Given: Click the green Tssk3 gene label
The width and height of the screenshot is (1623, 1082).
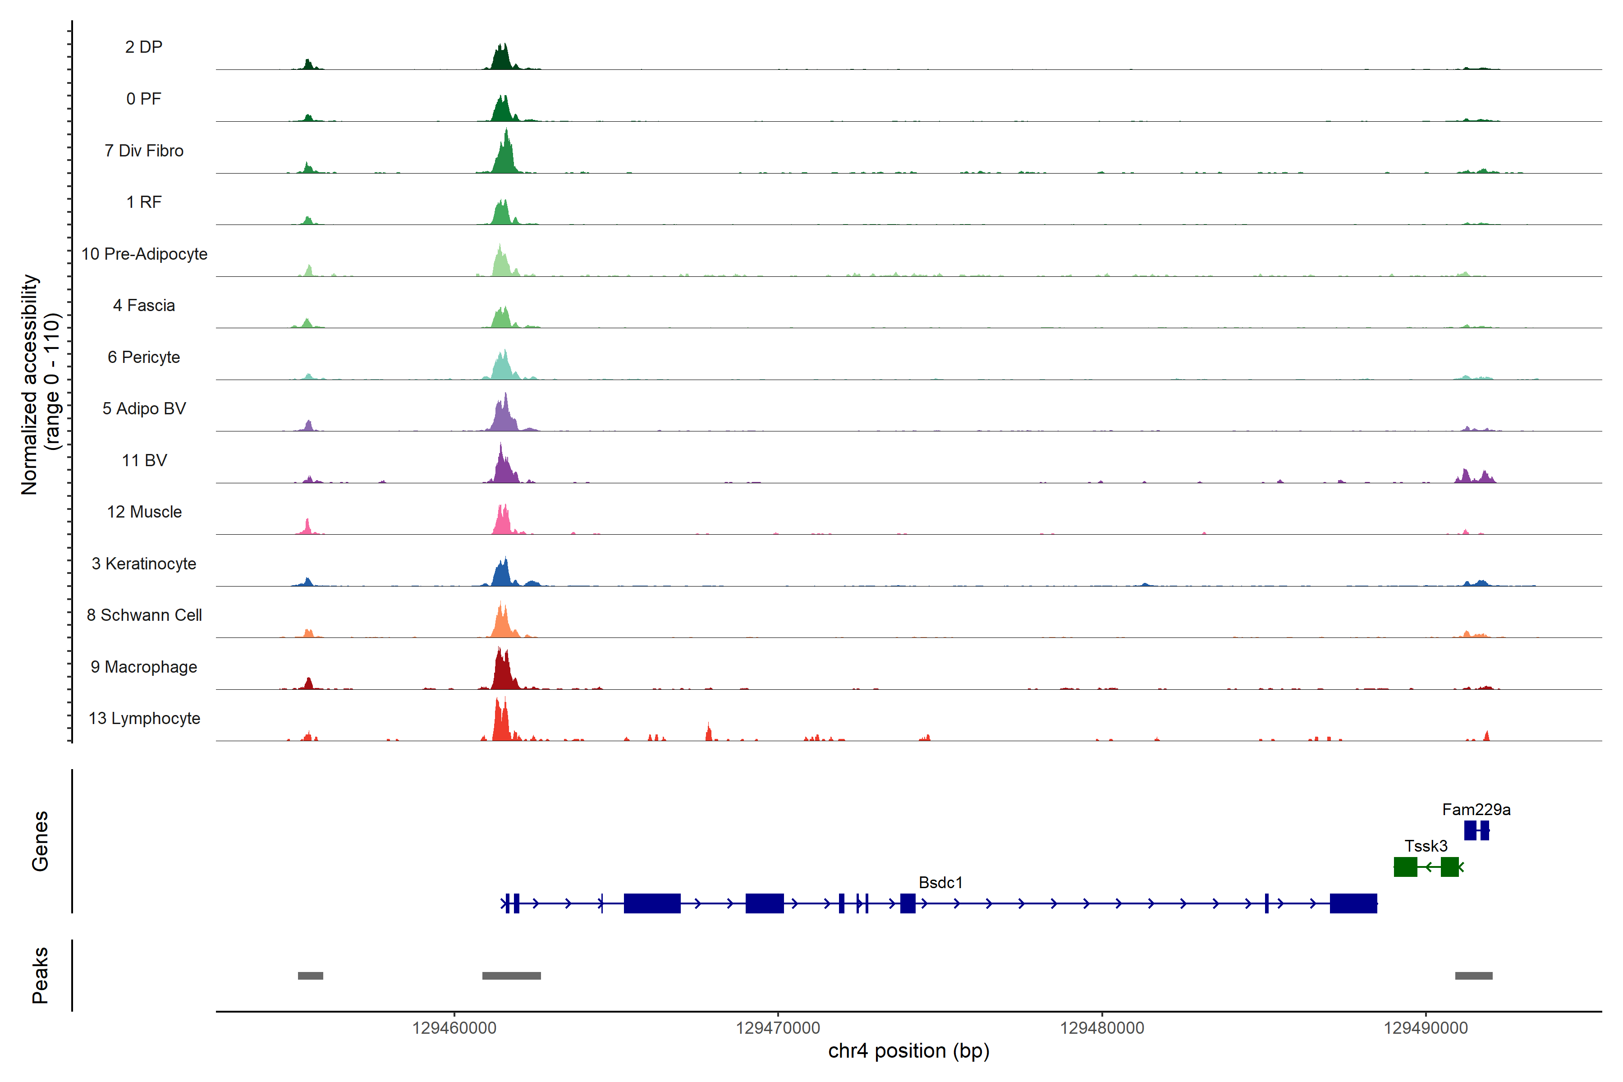Looking at the screenshot, I should 1426,846.
